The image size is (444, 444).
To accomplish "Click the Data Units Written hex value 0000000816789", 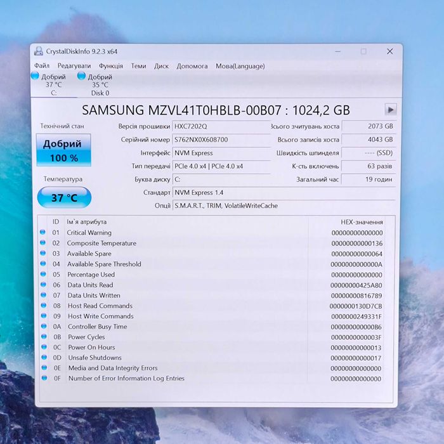I will click(x=356, y=296).
